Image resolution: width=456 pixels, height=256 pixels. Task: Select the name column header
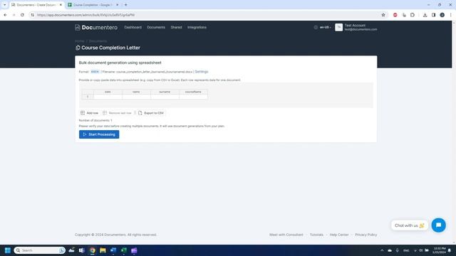click(136, 92)
